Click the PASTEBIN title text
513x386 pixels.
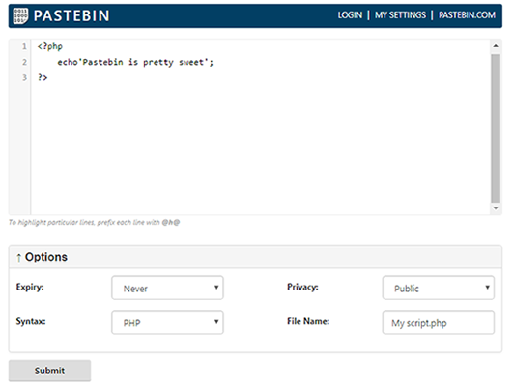pyautogui.click(x=71, y=15)
